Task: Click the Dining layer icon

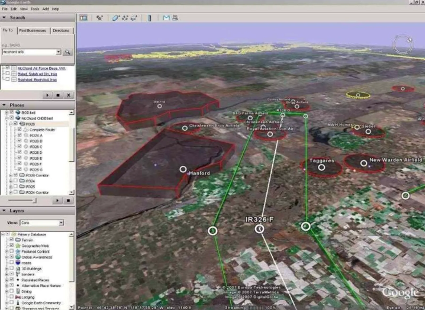Action: coord(18,291)
